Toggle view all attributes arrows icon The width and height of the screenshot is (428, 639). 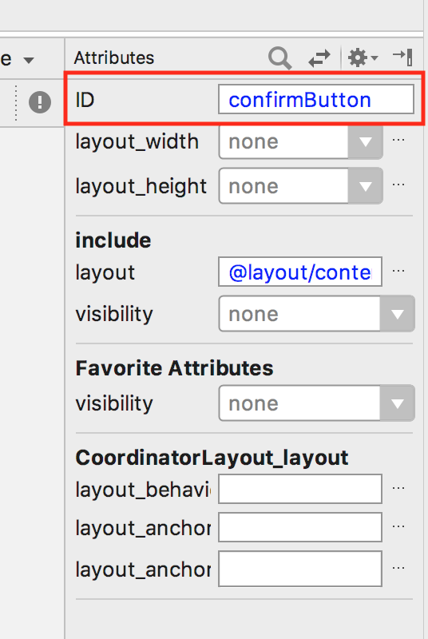(319, 58)
